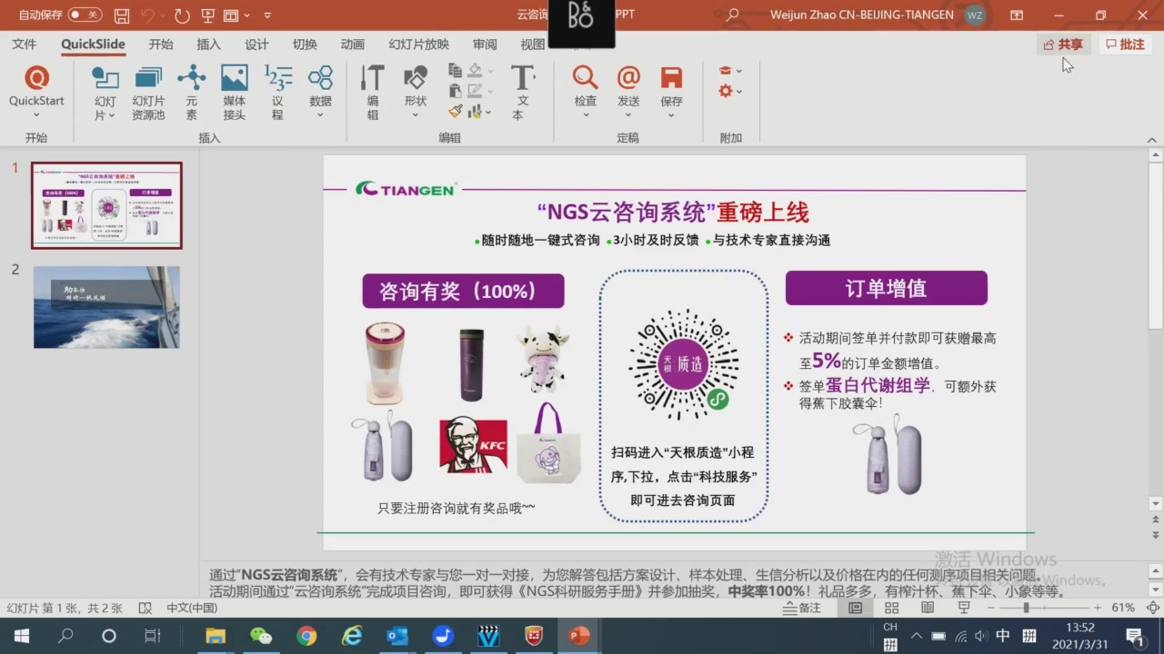
Task: Click the 共享 Share button
Action: 1063,45
